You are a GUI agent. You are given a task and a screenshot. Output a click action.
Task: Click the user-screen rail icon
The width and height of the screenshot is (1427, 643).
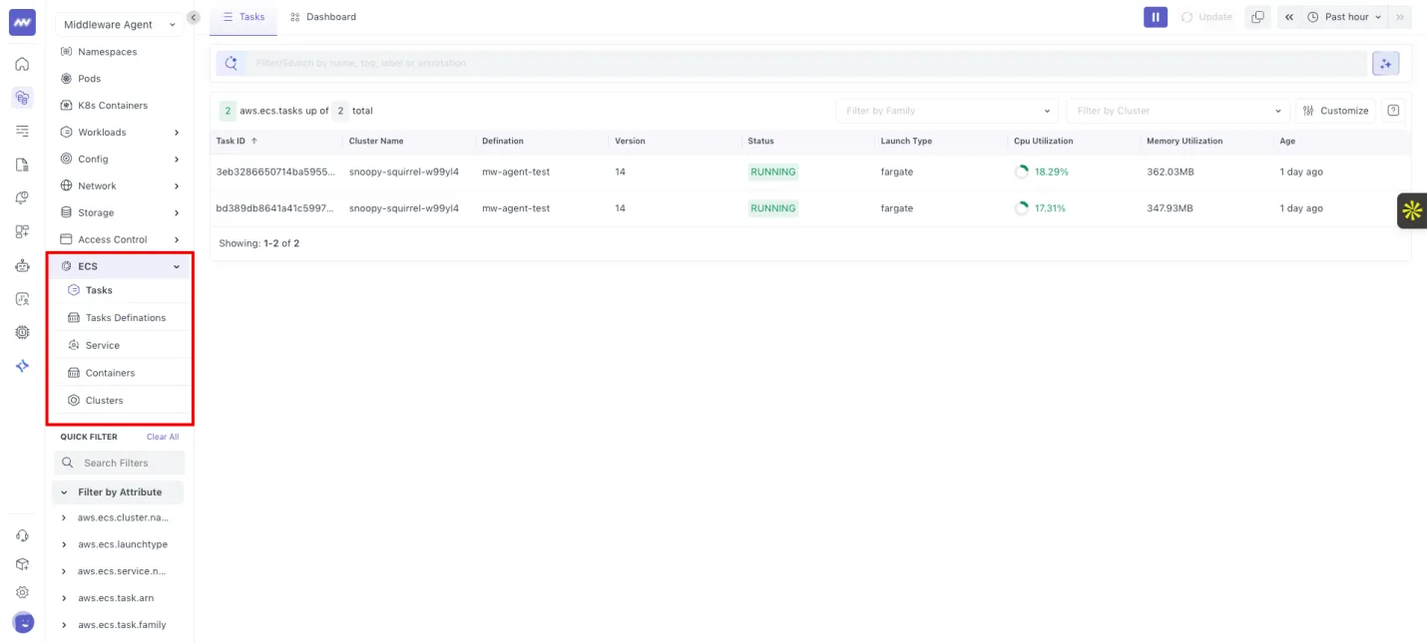[x=22, y=298]
